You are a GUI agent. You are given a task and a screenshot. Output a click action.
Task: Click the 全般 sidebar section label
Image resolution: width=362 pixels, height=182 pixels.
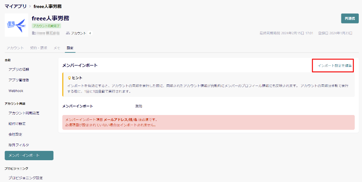pos(8,60)
